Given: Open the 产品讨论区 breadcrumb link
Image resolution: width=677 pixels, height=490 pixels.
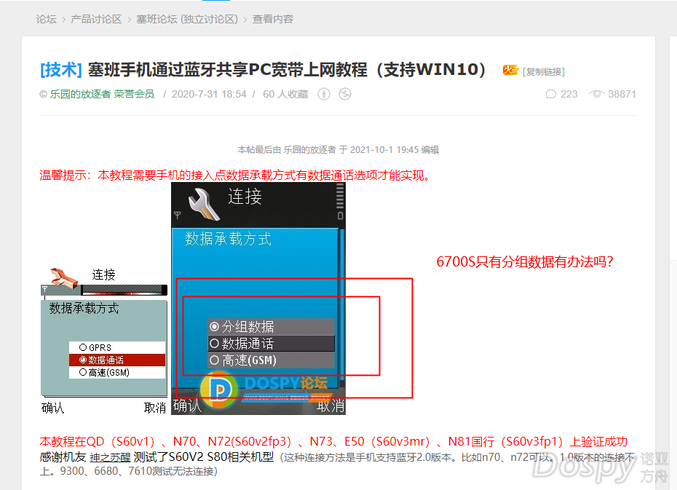Looking at the screenshot, I should tap(96, 19).
